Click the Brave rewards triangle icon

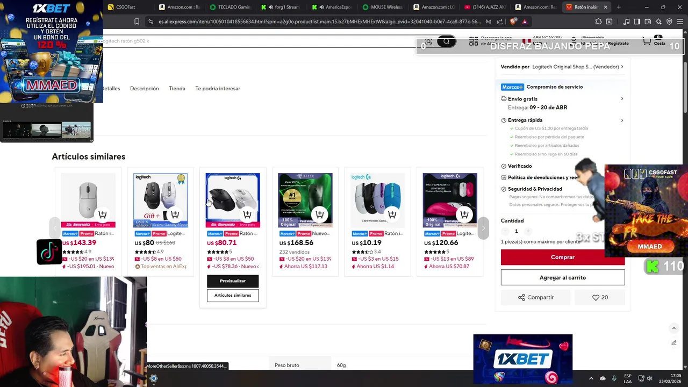[x=525, y=21]
